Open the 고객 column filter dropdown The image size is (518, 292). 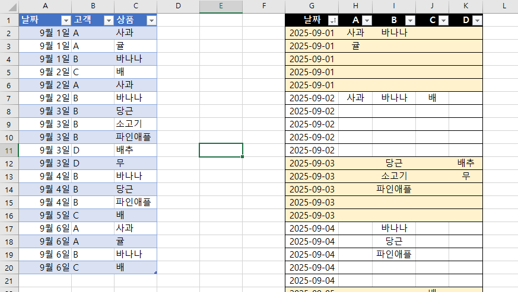(x=108, y=20)
